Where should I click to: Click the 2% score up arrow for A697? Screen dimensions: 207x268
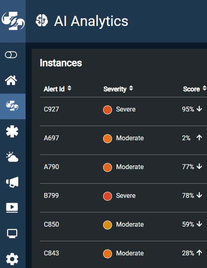coord(199,137)
